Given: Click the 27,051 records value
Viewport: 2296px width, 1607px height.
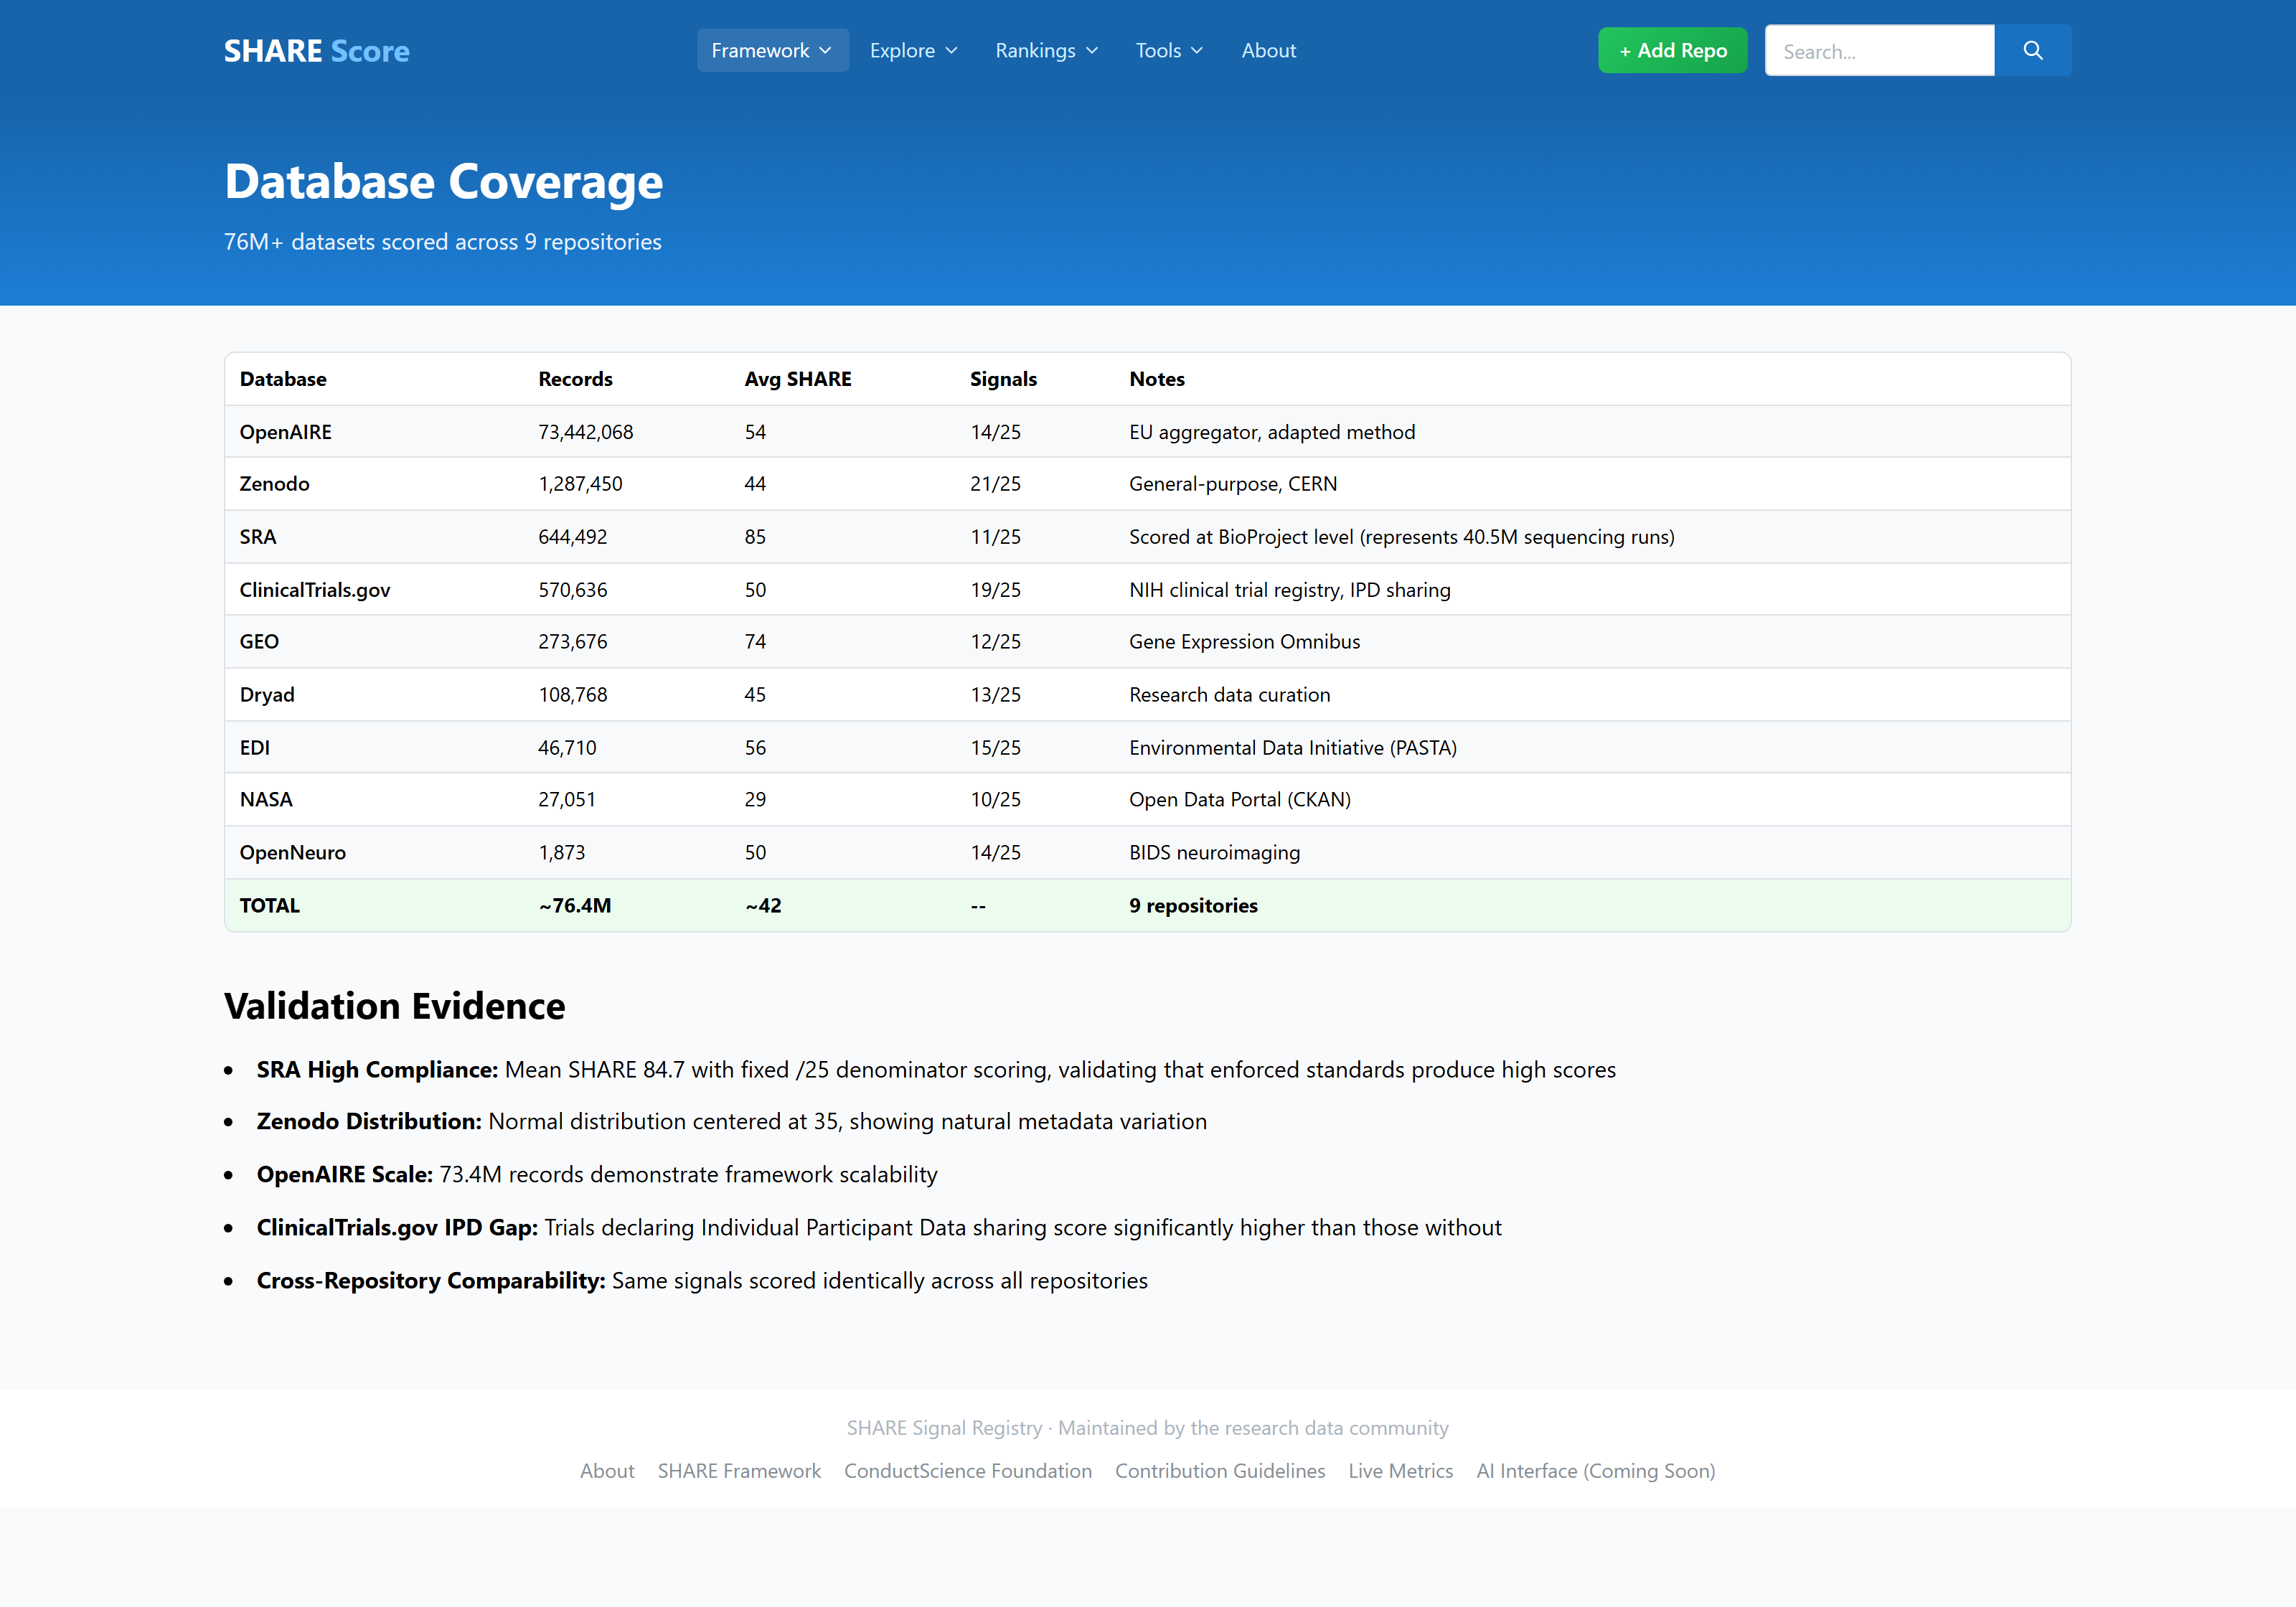Looking at the screenshot, I should coord(567,800).
